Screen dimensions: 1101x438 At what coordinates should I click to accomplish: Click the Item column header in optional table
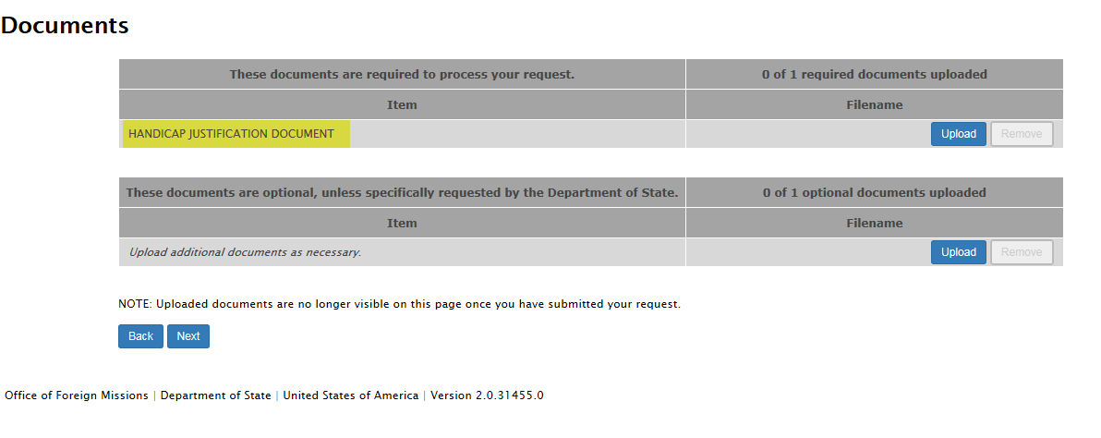pos(402,223)
